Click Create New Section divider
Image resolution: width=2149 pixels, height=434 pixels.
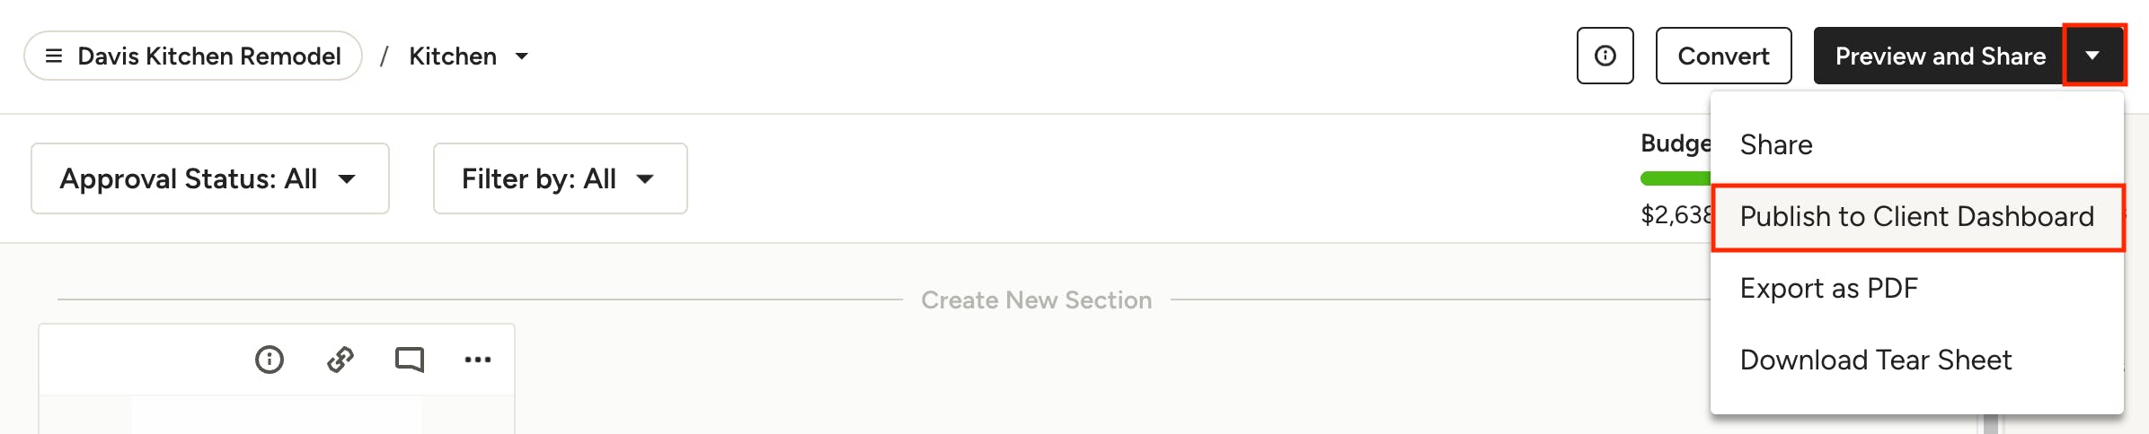[x=1036, y=299]
